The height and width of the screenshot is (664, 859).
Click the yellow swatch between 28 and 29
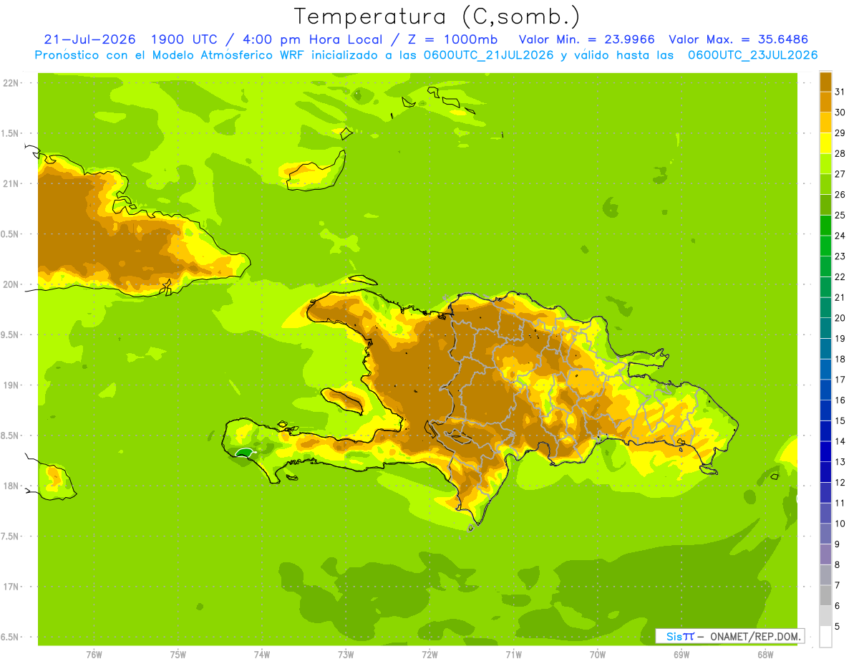pyautogui.click(x=825, y=143)
